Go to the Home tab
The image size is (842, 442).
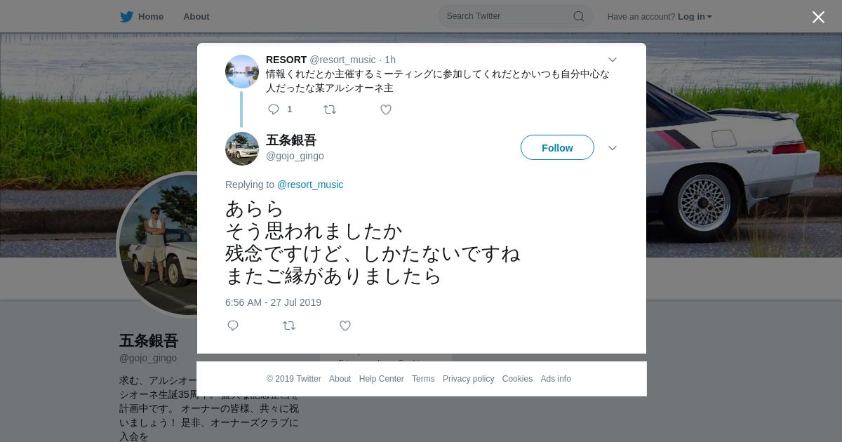pyautogui.click(x=142, y=17)
